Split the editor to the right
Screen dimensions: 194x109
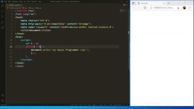[124, 5]
